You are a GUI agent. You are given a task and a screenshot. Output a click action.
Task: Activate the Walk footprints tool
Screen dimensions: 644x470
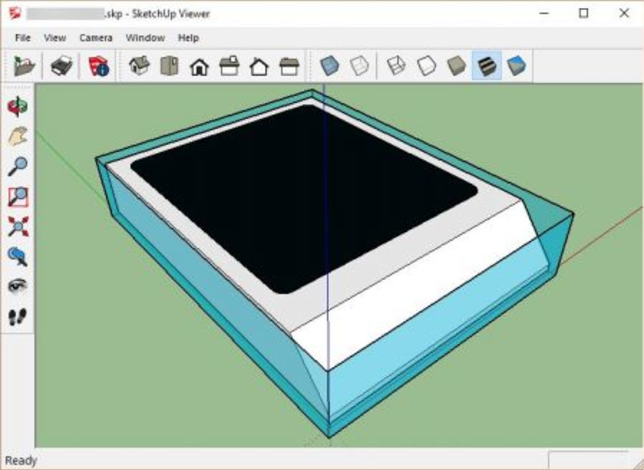click(18, 316)
